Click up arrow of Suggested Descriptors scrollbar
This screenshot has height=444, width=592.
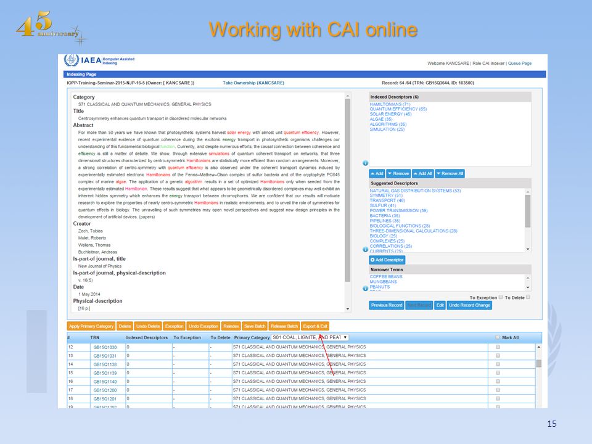click(x=528, y=192)
